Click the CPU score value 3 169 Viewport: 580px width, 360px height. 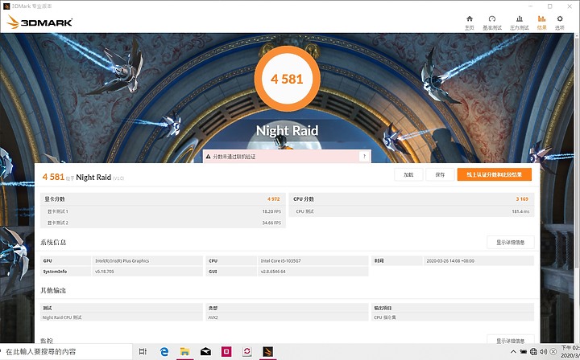pyautogui.click(x=522, y=199)
